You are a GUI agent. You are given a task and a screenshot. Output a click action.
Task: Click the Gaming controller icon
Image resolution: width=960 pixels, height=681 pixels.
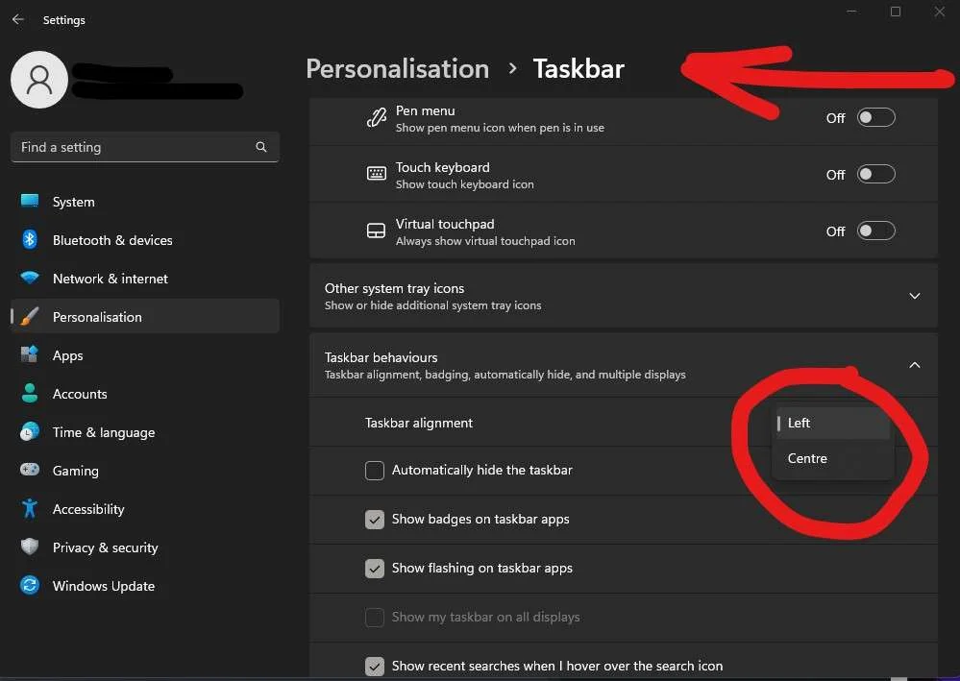[30, 470]
